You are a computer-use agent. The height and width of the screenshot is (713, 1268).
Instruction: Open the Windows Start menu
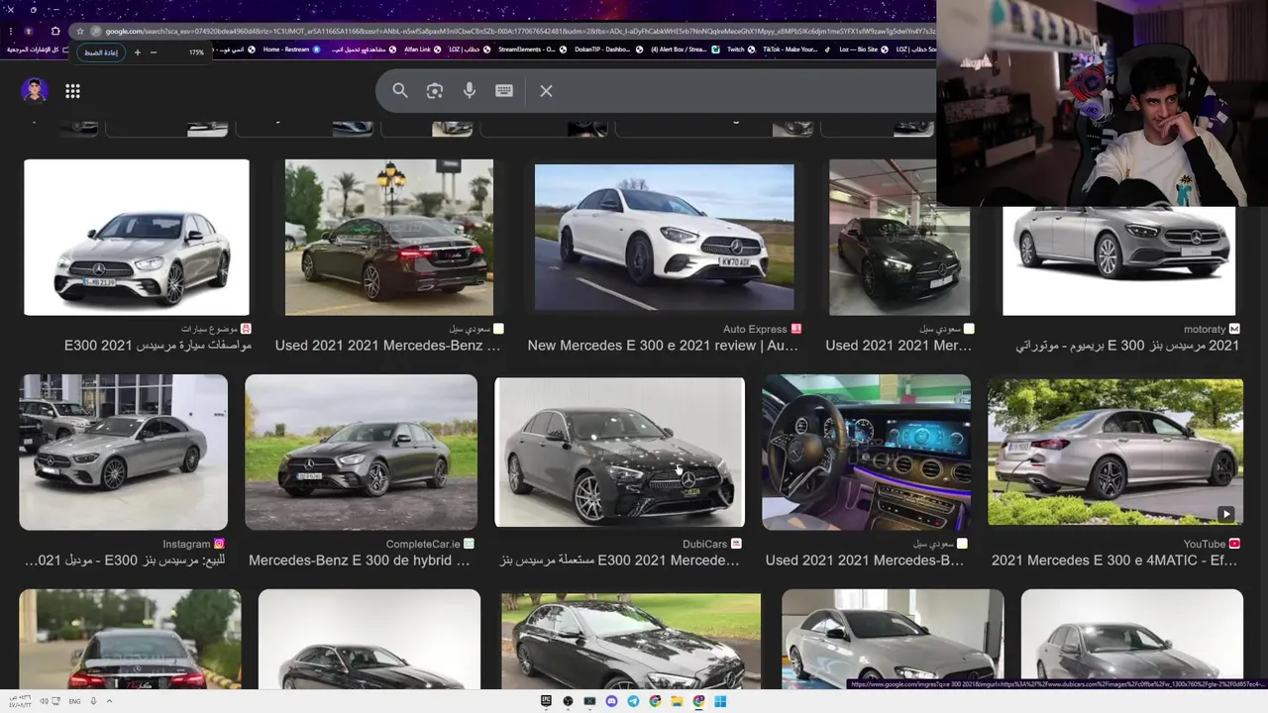point(720,701)
